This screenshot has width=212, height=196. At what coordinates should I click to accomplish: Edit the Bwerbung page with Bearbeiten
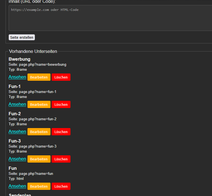pos(39,77)
